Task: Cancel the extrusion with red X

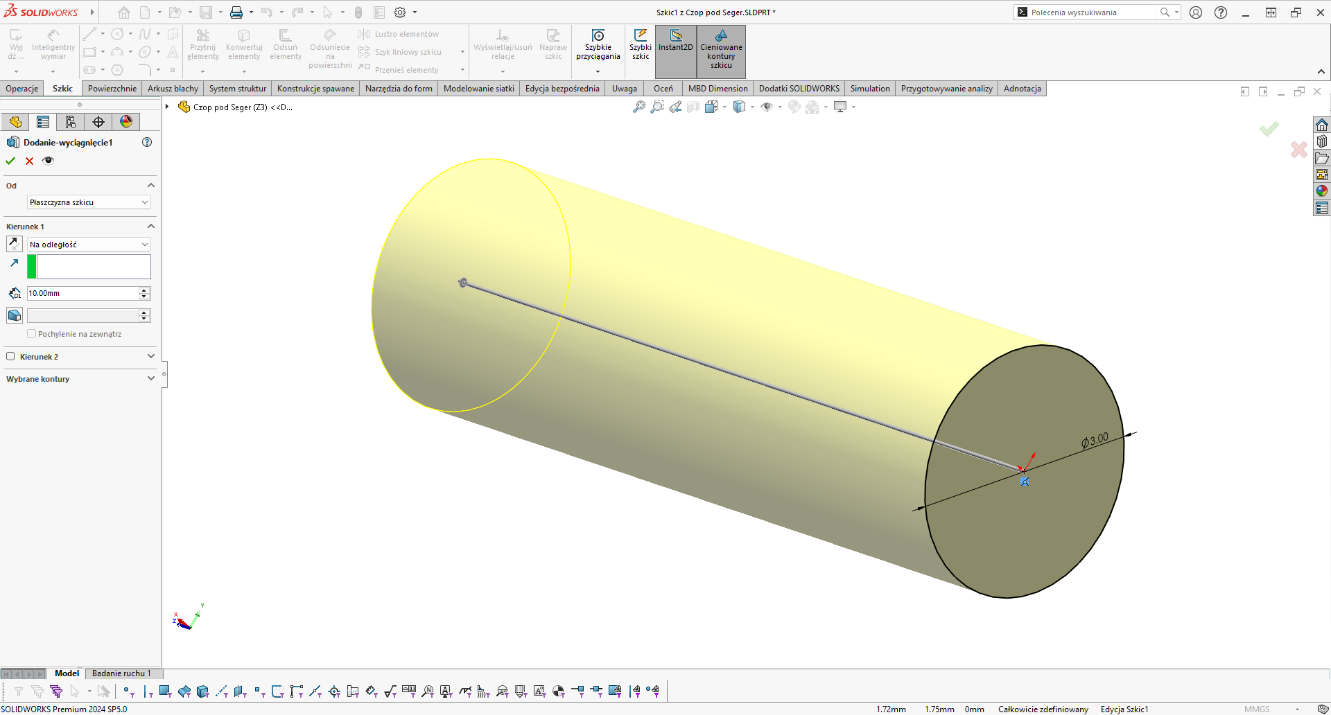Action: pyautogui.click(x=29, y=161)
